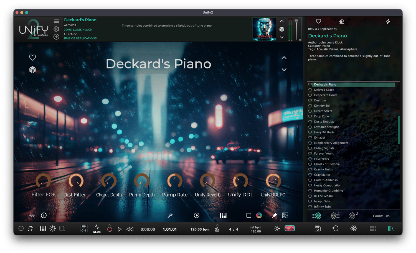Click the lightning bolt icon in the browser header
The height and width of the screenshot is (253, 416).
388,21
